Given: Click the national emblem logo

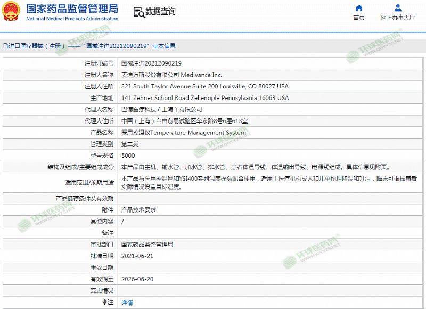Looking at the screenshot, I should [x=12, y=12].
